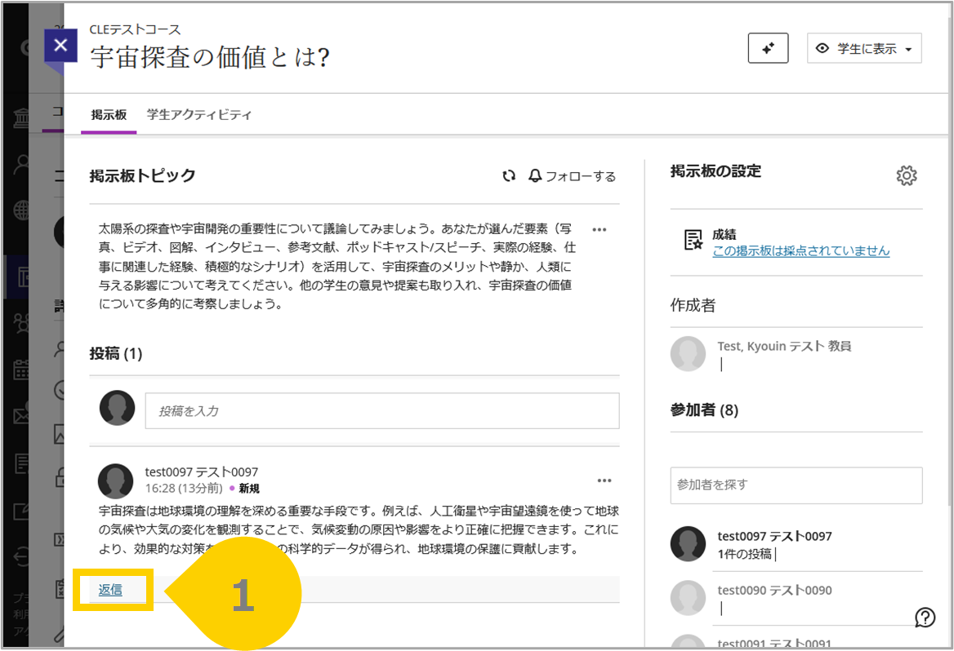Viewport: 954px width, 651px height.
Task: Click the globe icon in left sidebar
Action: point(21,211)
